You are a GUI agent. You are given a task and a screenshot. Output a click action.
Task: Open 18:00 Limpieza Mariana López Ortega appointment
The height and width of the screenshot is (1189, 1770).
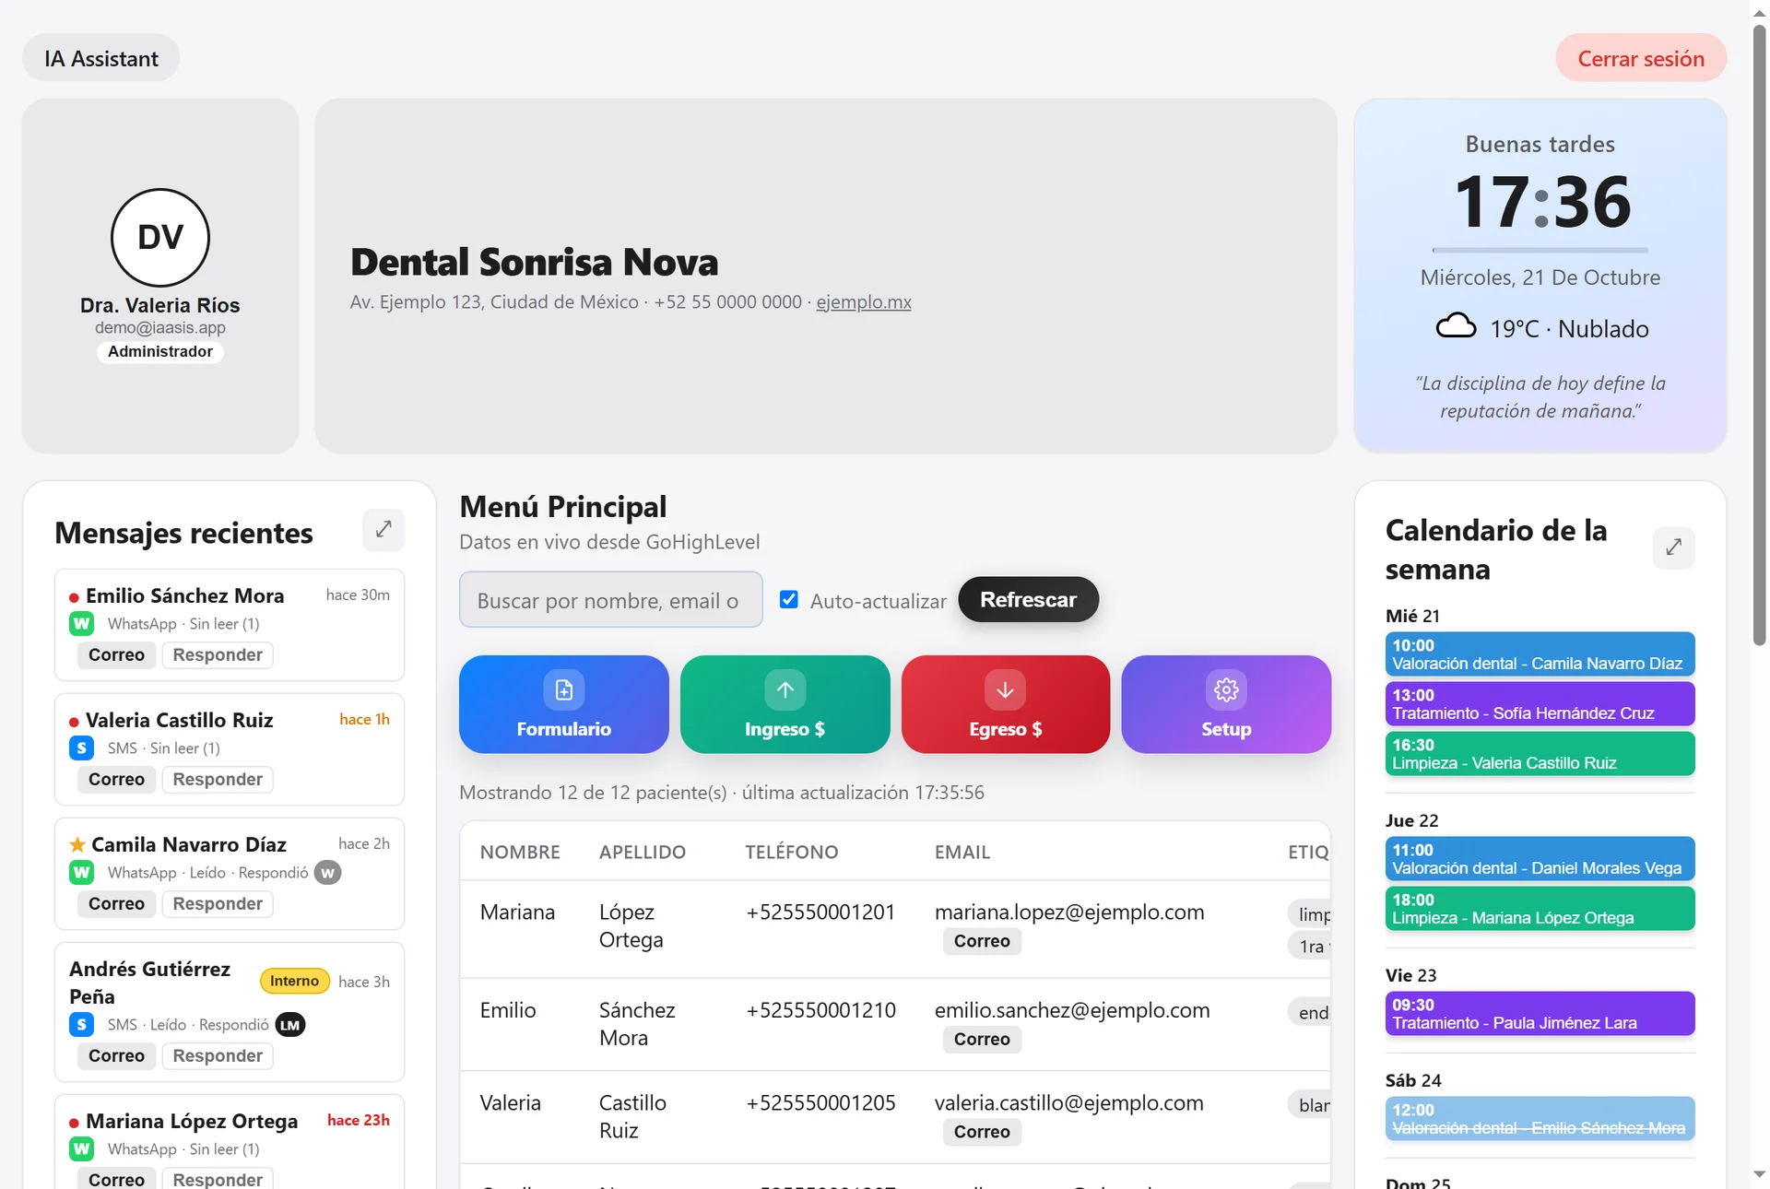(x=1540, y=909)
